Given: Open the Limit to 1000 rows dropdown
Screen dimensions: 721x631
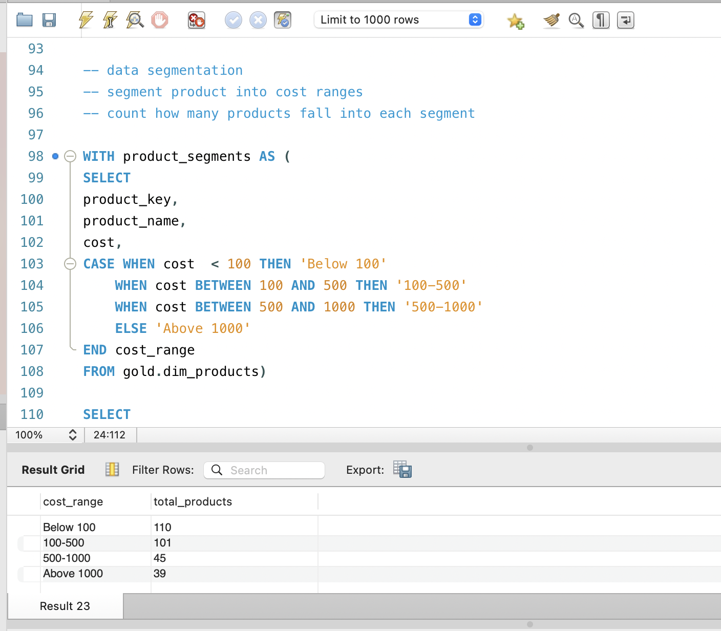Looking at the screenshot, I should tap(398, 20).
